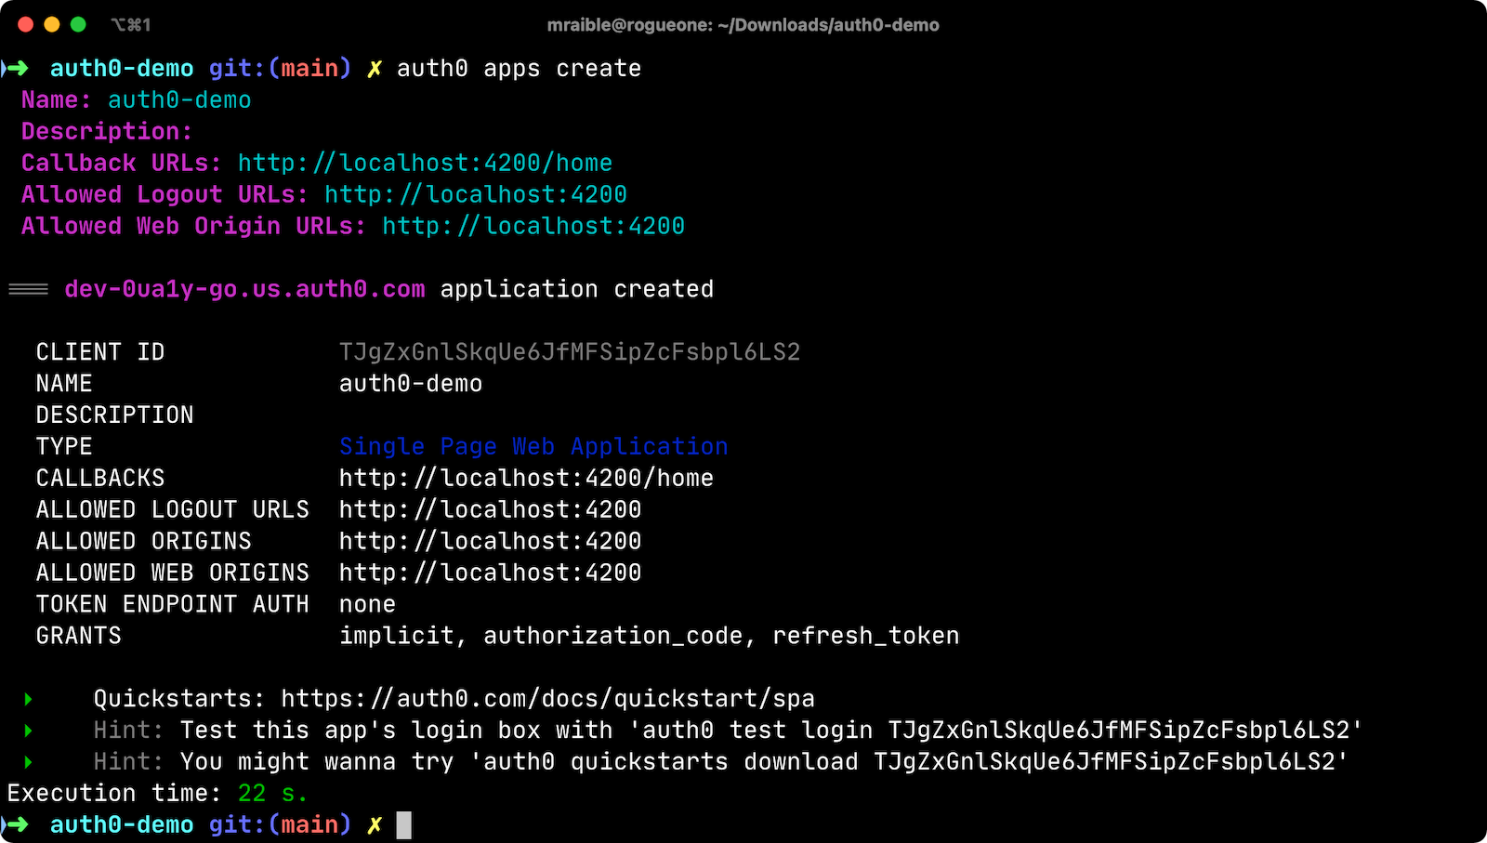Click the green arrow prompt on the first line
Viewport: 1487px width, 843px height.
click(17, 69)
